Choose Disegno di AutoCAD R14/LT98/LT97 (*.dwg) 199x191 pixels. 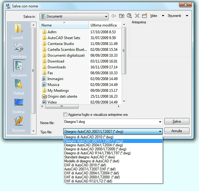[x=113, y=153]
